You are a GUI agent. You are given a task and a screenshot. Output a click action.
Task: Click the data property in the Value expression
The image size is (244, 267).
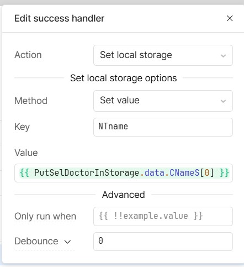pos(155,173)
